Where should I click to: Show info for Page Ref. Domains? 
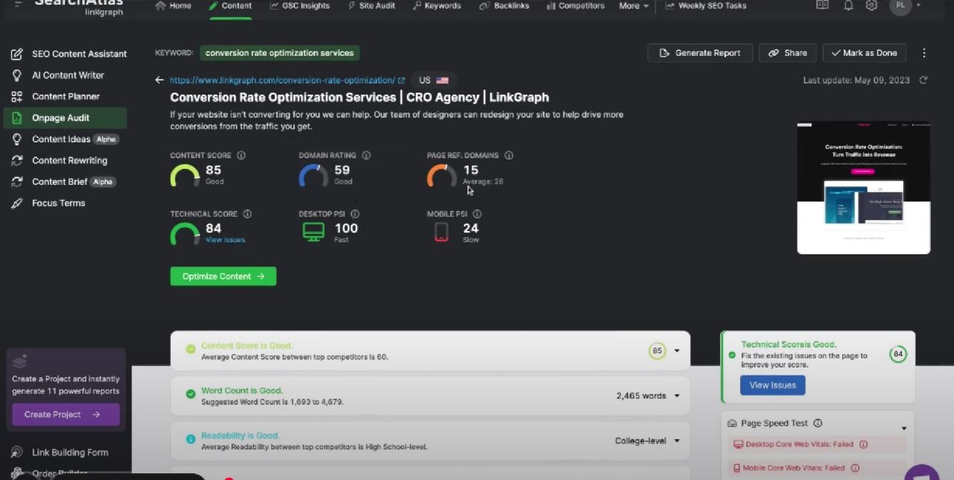(x=508, y=155)
